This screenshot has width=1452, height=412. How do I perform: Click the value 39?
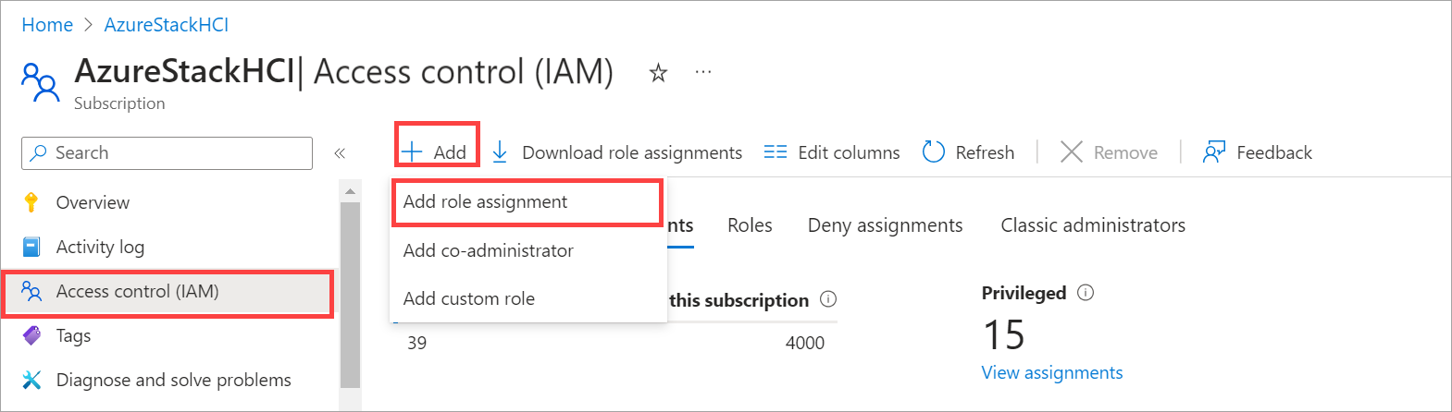click(417, 343)
